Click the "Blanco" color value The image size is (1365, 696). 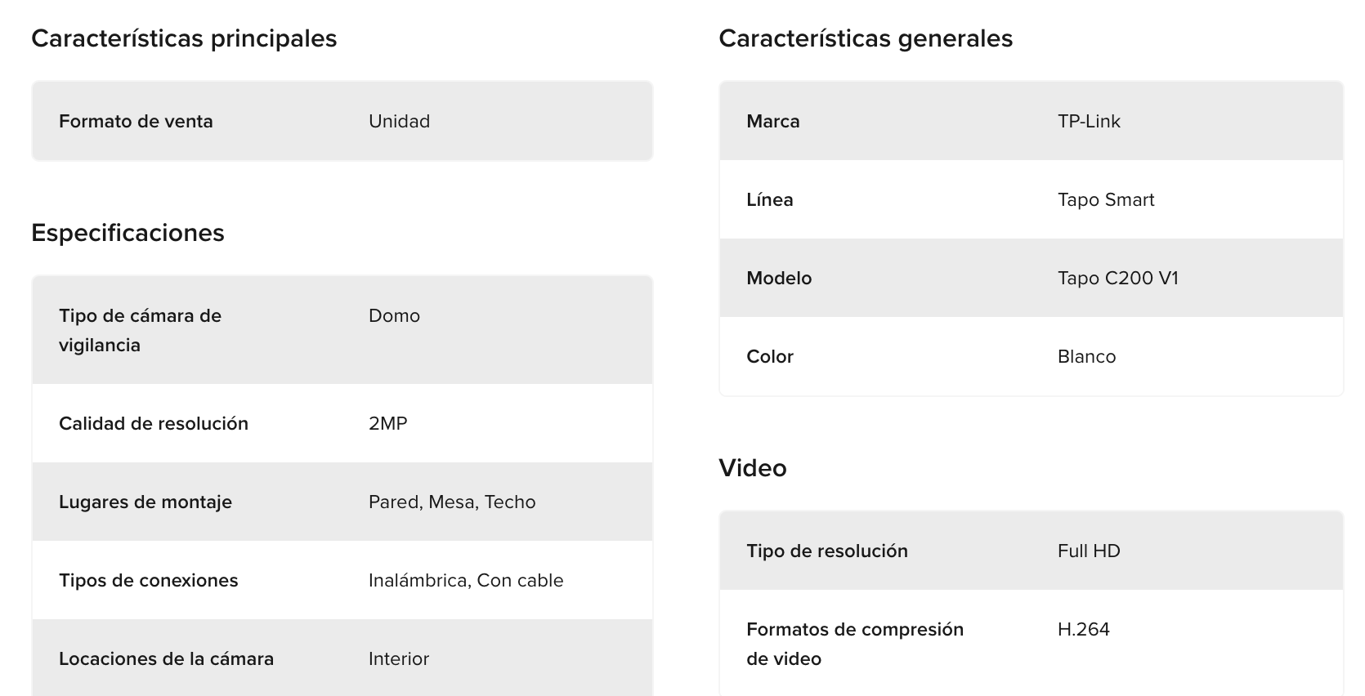tap(1086, 357)
